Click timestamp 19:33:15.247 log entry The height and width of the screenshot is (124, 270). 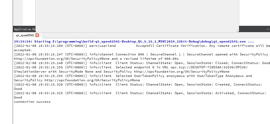pos(51,54)
